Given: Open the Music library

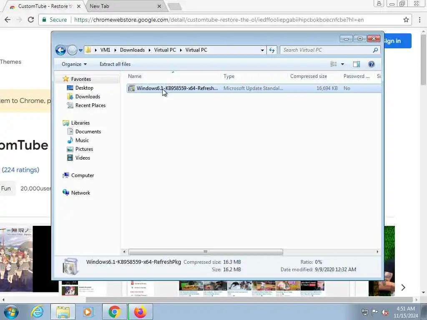Looking at the screenshot, I should pyautogui.click(x=82, y=140).
